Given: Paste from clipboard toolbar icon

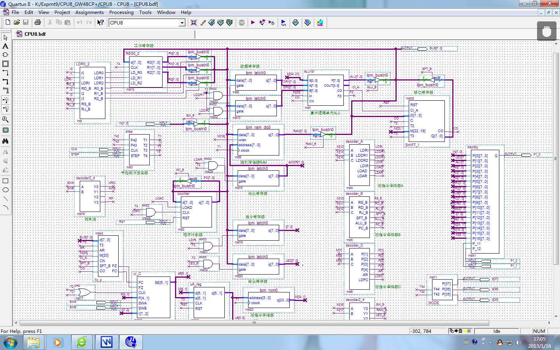Looking at the screenshot, I should point(68,23).
